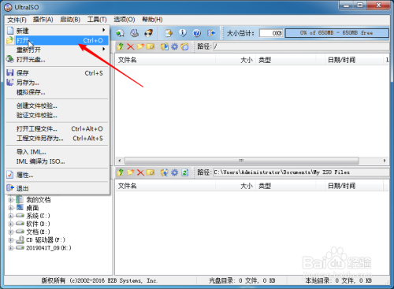This screenshot has width=394, height=289.
Task: Choose 工程文件另存为... menu entry
Action: click(57, 139)
